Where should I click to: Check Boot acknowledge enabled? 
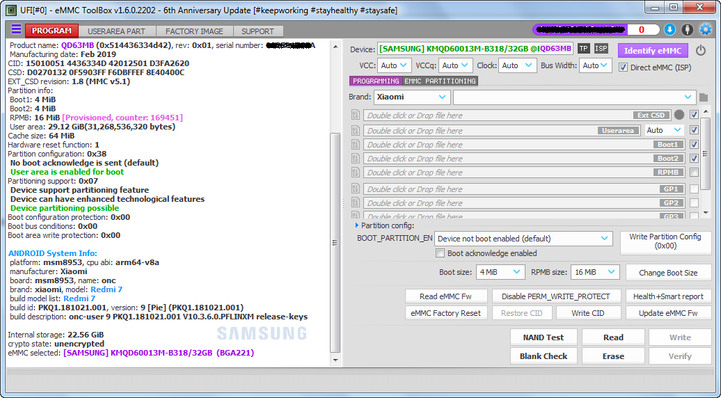(x=441, y=253)
